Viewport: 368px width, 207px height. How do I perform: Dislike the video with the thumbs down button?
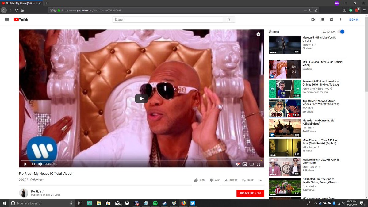click(x=215, y=180)
